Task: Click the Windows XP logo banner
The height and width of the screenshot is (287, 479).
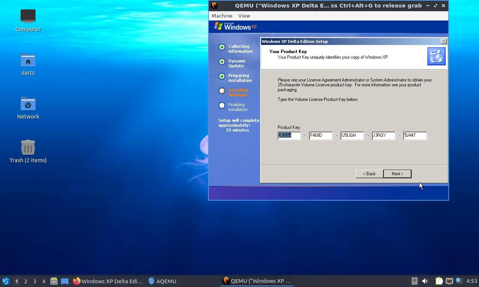Action: click(x=235, y=27)
